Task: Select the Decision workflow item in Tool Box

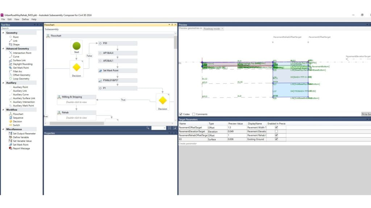Action: tap(17, 121)
